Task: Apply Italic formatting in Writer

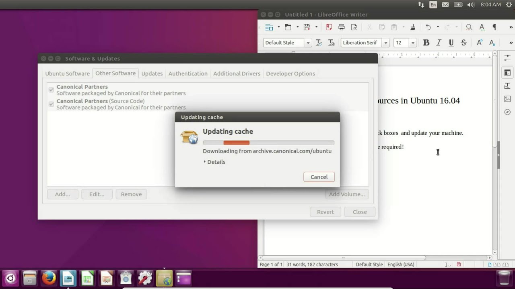Action: [439, 43]
